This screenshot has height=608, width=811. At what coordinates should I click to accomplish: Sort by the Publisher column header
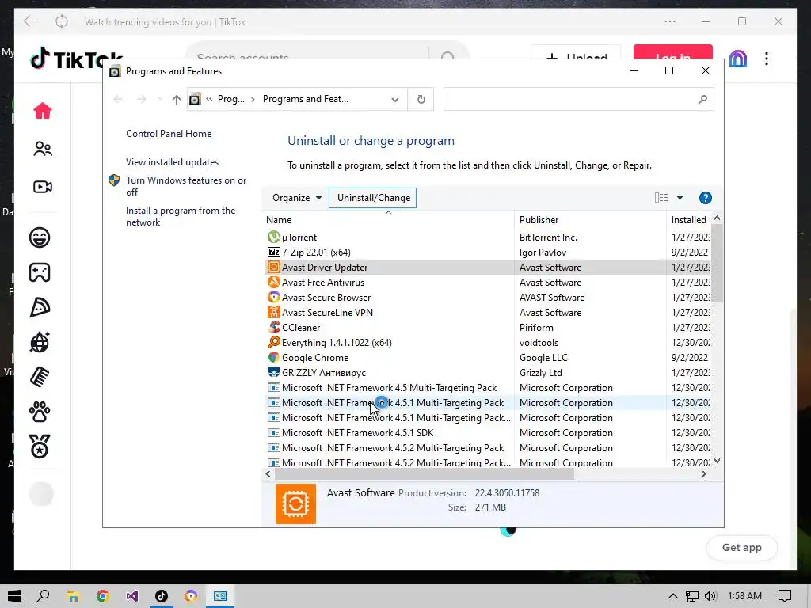[x=590, y=220]
